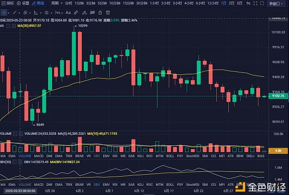Open VOLUME indicator settings gear
289x195 pixels.
pos(15,134)
